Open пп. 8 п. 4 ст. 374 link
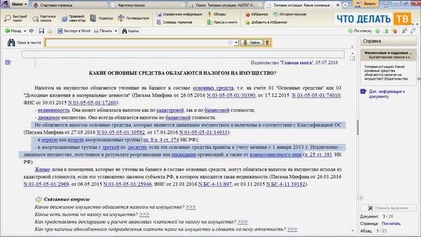 [161, 140]
